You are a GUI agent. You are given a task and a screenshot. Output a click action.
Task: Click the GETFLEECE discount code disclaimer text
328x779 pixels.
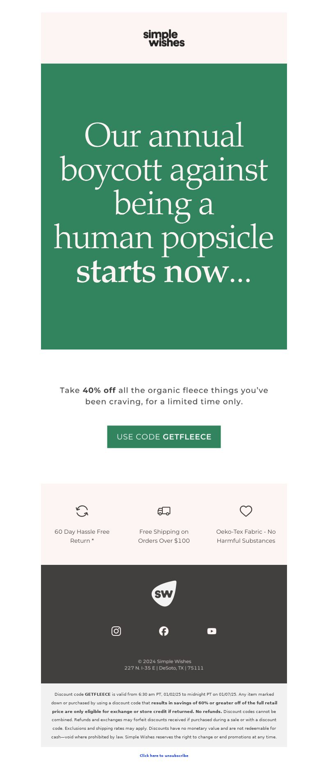pos(164,715)
